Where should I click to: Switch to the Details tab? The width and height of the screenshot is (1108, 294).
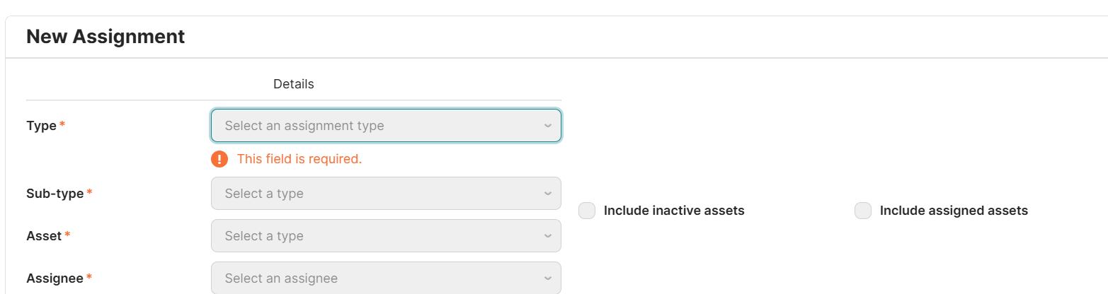(x=293, y=84)
